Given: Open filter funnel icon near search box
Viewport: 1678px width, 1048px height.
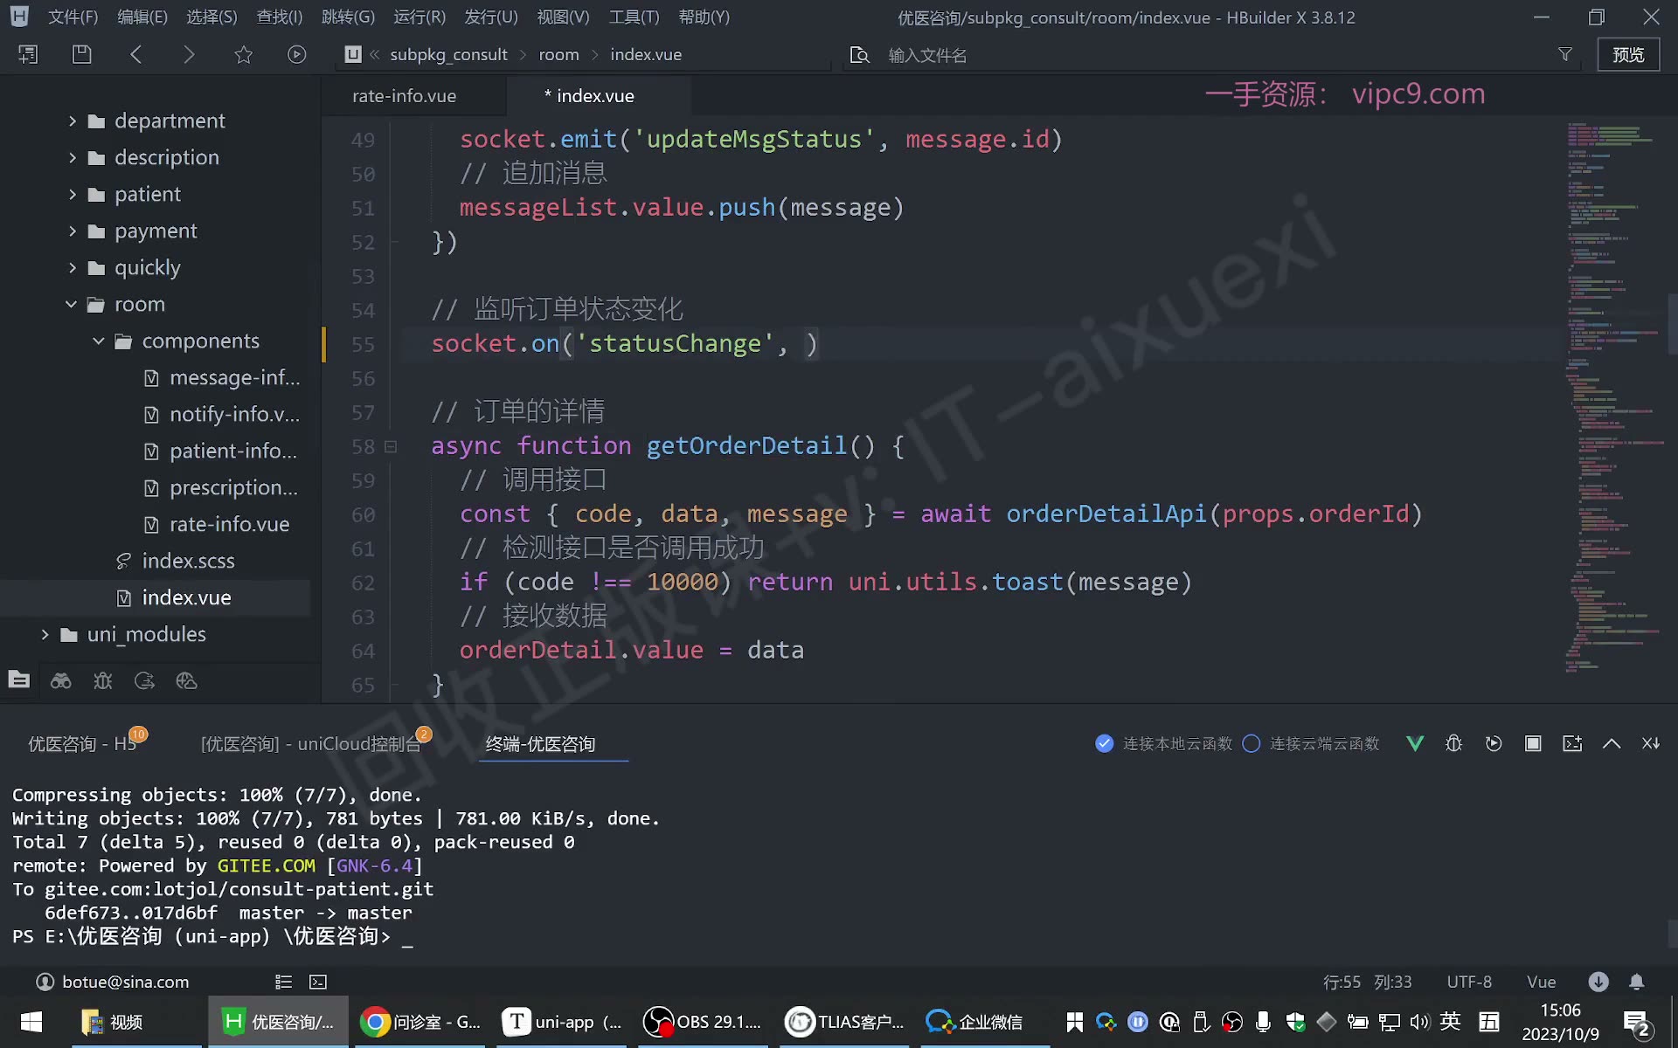Looking at the screenshot, I should click(1565, 54).
